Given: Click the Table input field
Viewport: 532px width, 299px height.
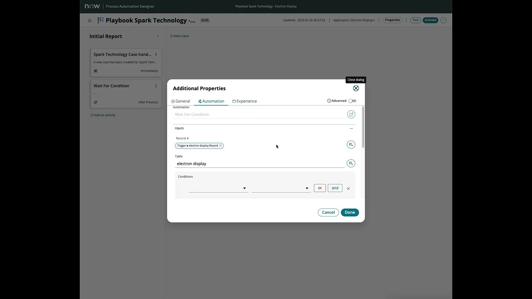Looking at the screenshot, I should point(260,164).
